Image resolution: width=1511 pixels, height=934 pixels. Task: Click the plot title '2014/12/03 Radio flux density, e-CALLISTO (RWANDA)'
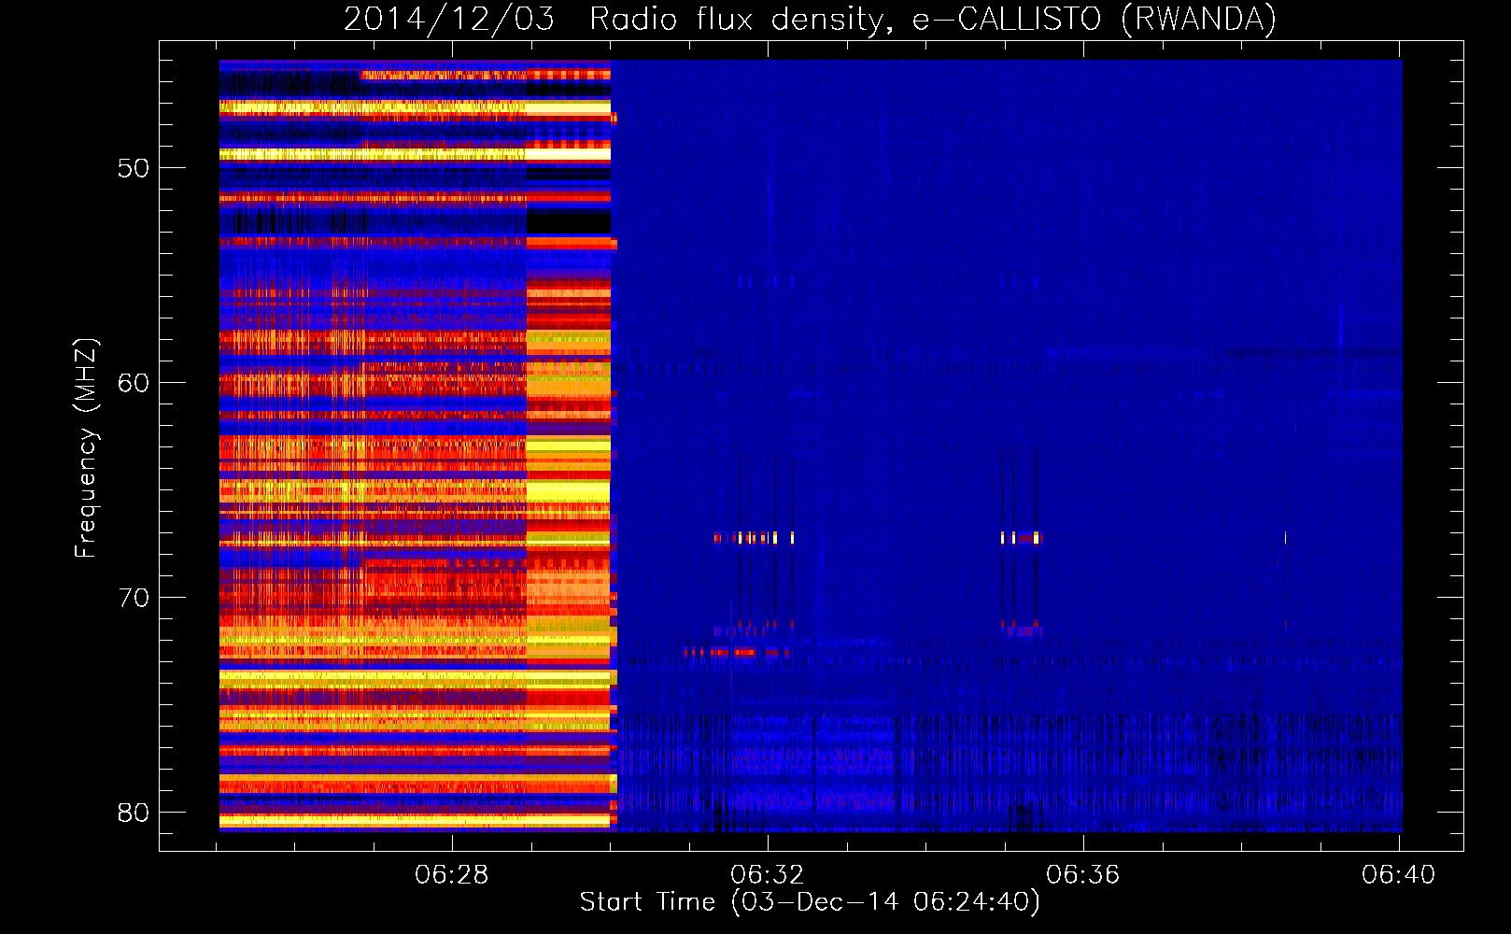[x=810, y=19]
